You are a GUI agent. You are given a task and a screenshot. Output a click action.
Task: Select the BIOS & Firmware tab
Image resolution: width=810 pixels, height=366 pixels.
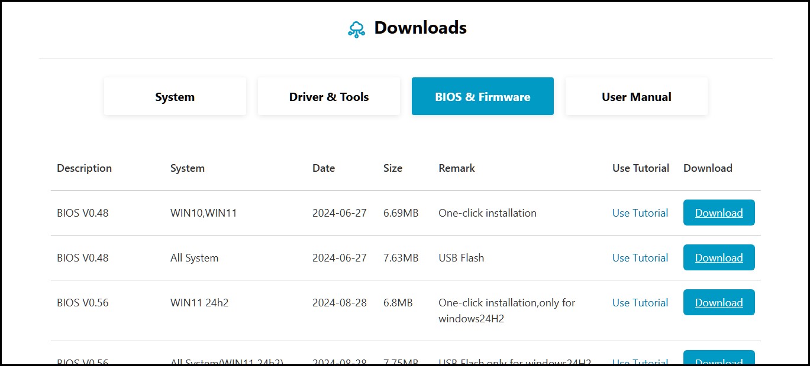point(483,96)
